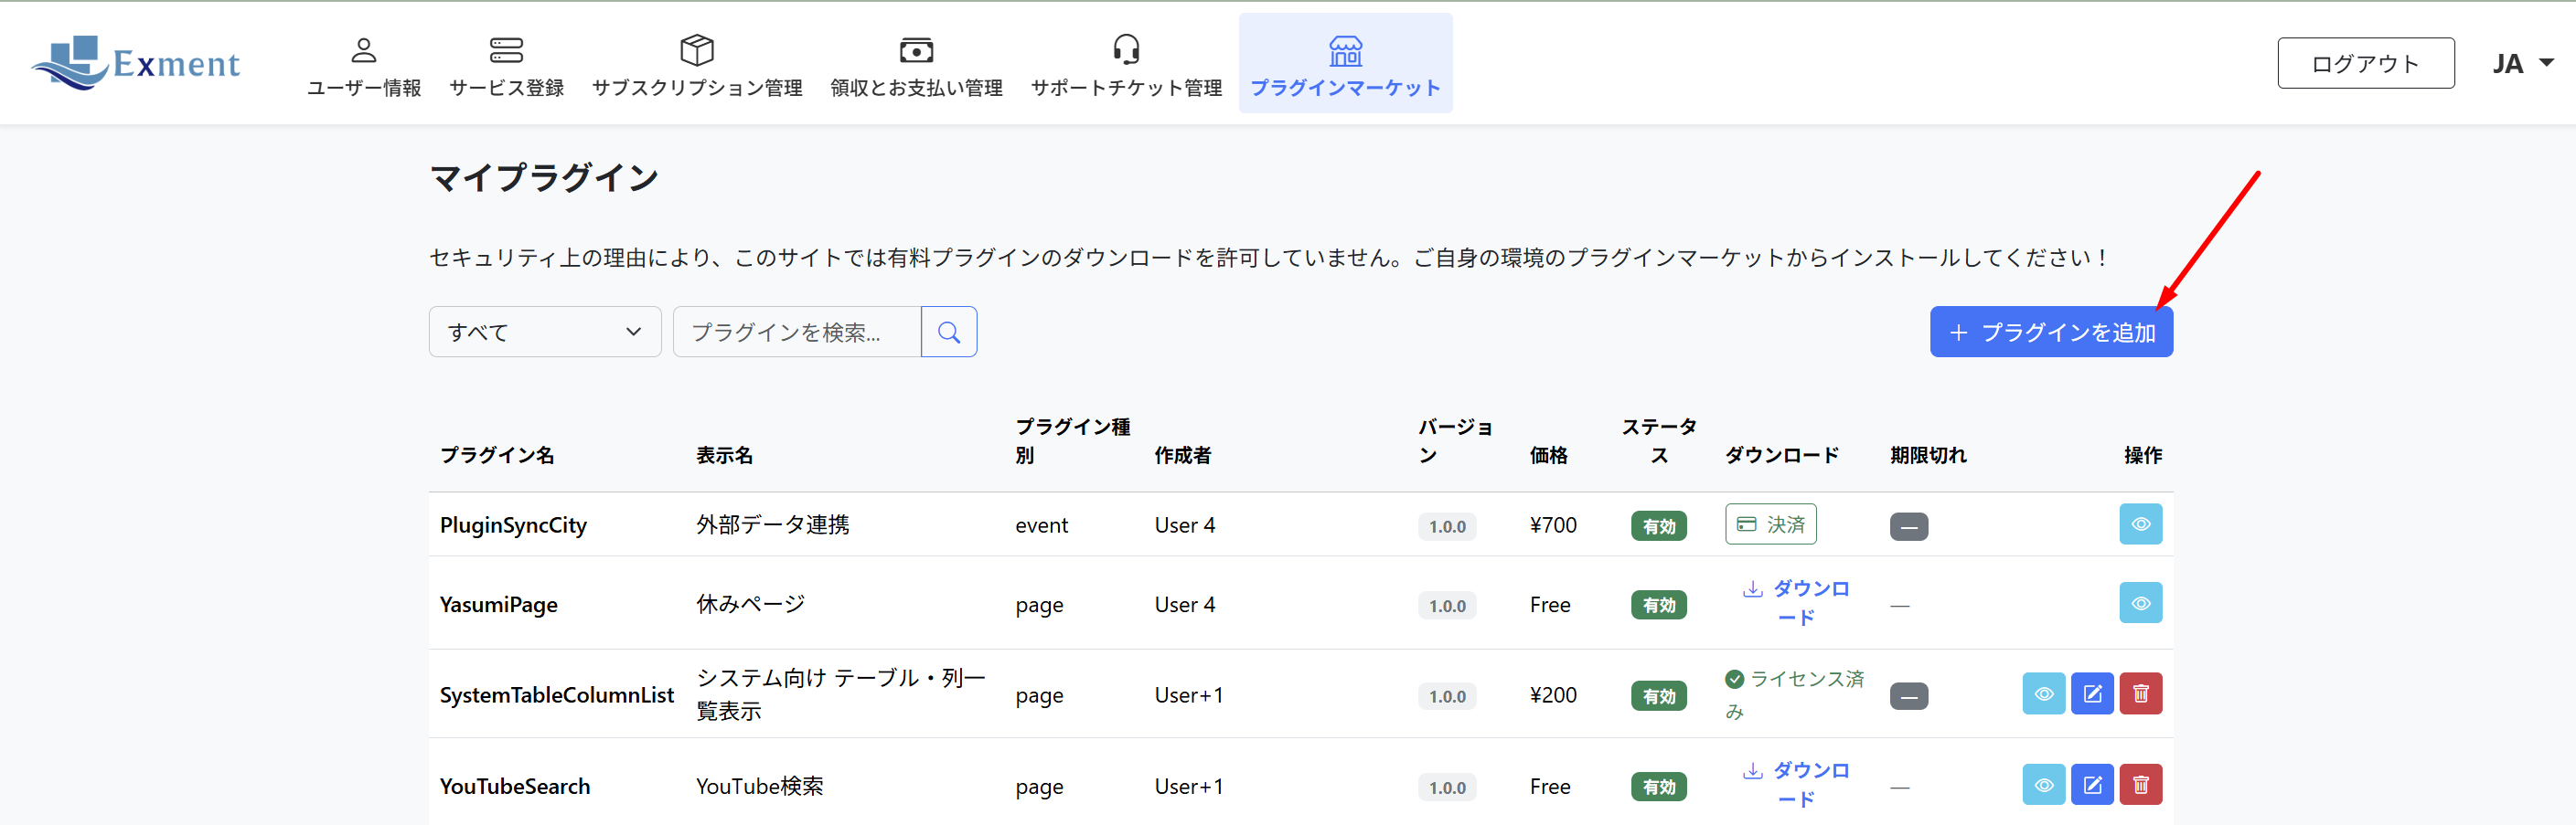The height and width of the screenshot is (825, 2576).
Task: Edit SystemTableColumnList pencil icon
Action: point(2092,694)
